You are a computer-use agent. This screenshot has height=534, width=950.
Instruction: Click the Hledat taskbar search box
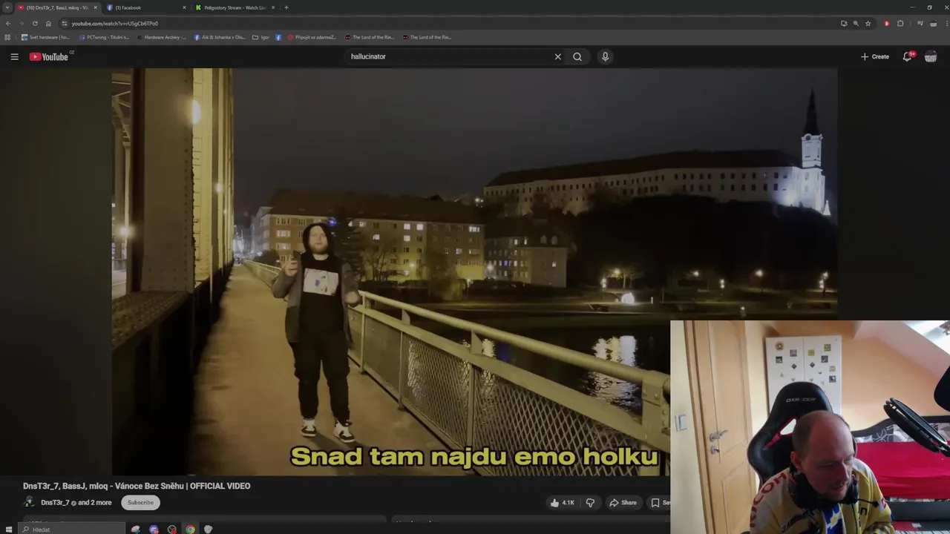tap(72, 530)
